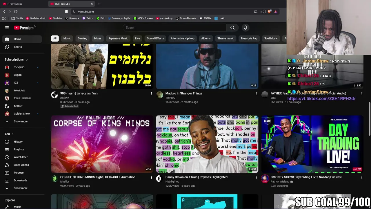Screen dimensions: 371x209
Task: Open options for Maduro in Stranger Things video
Action: point(257,94)
